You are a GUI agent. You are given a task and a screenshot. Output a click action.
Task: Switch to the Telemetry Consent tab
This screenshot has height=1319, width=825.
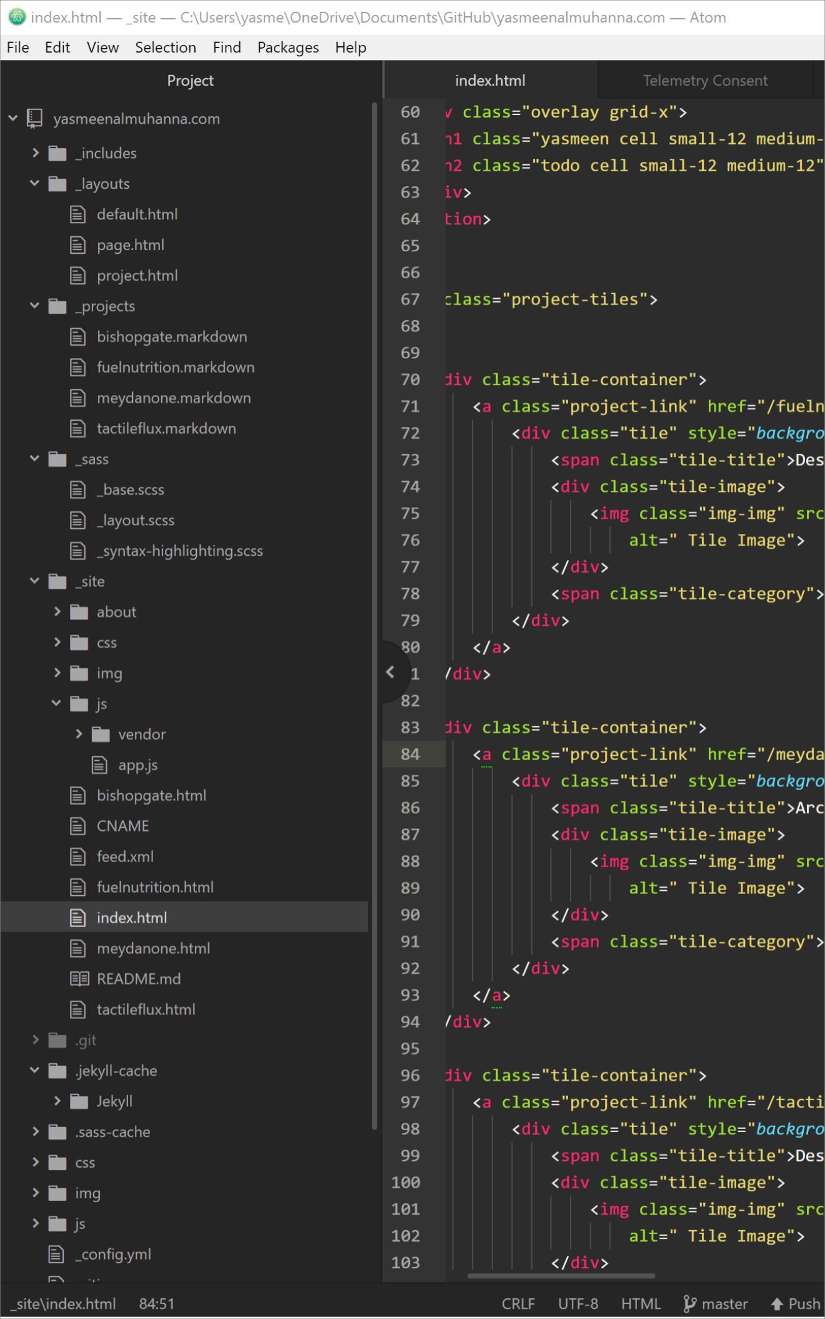(706, 81)
